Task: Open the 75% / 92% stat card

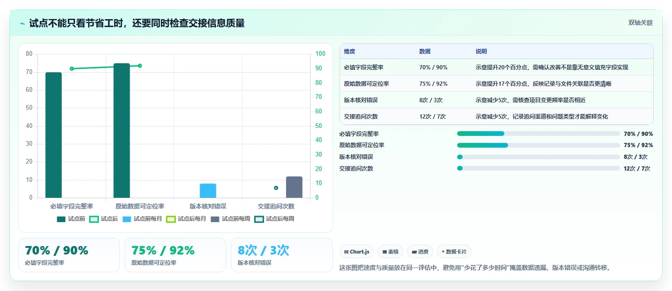Action: pos(175,255)
